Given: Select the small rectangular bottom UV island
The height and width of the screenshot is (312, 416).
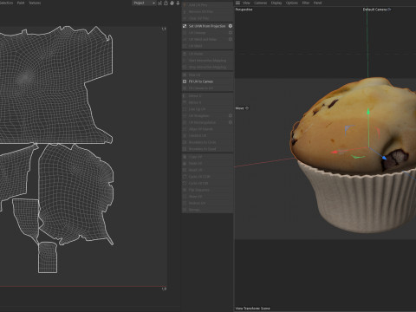Looking at the screenshot, I should pyautogui.click(x=48, y=257).
